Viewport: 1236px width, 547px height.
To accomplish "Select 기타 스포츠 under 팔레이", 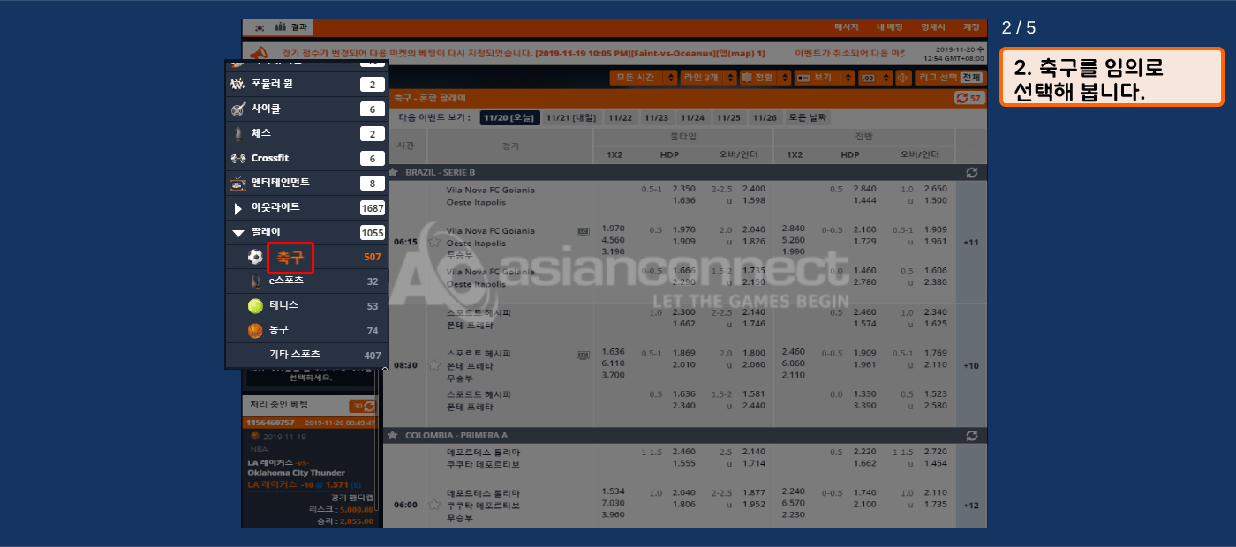I will pos(295,355).
